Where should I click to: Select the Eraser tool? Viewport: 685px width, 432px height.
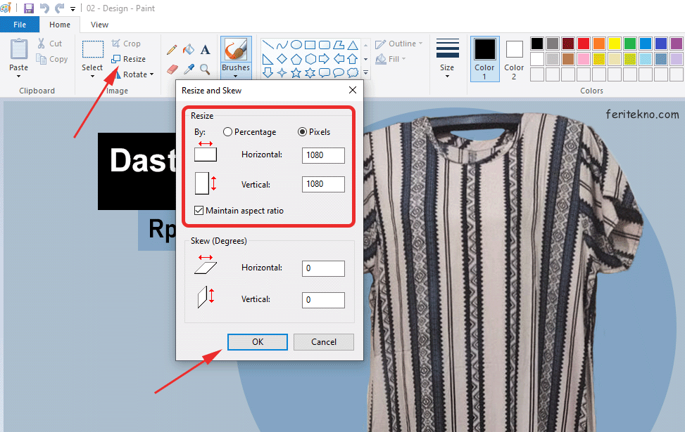(x=172, y=70)
